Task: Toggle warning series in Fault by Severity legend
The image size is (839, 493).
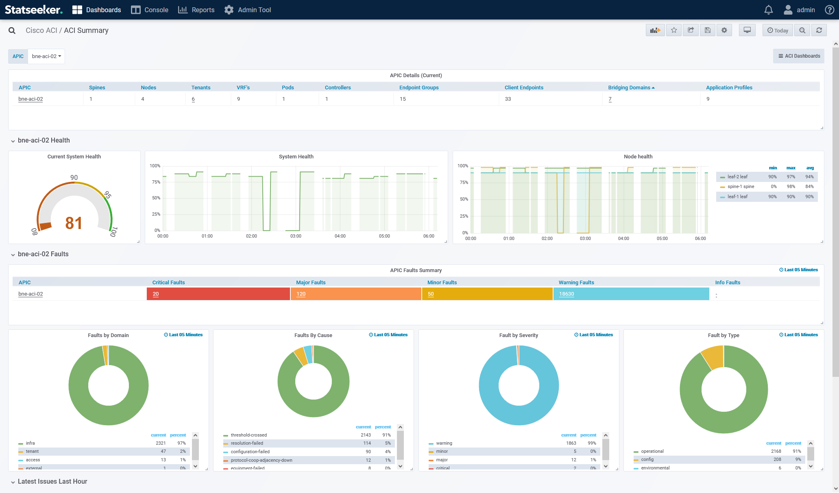Action: [444, 443]
